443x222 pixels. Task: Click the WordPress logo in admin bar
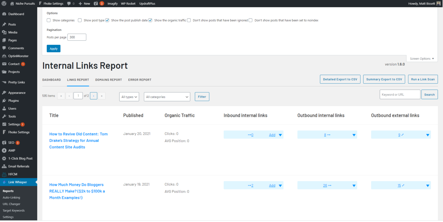coord(4,3)
